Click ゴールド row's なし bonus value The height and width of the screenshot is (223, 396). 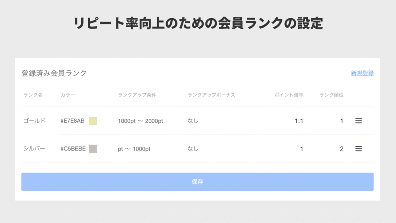pos(193,121)
